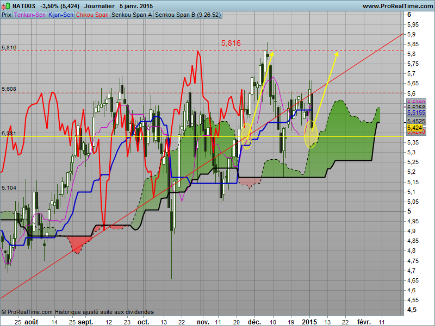Click the NATIXIS ticker name
The image size is (435, 326).
[24, 6]
